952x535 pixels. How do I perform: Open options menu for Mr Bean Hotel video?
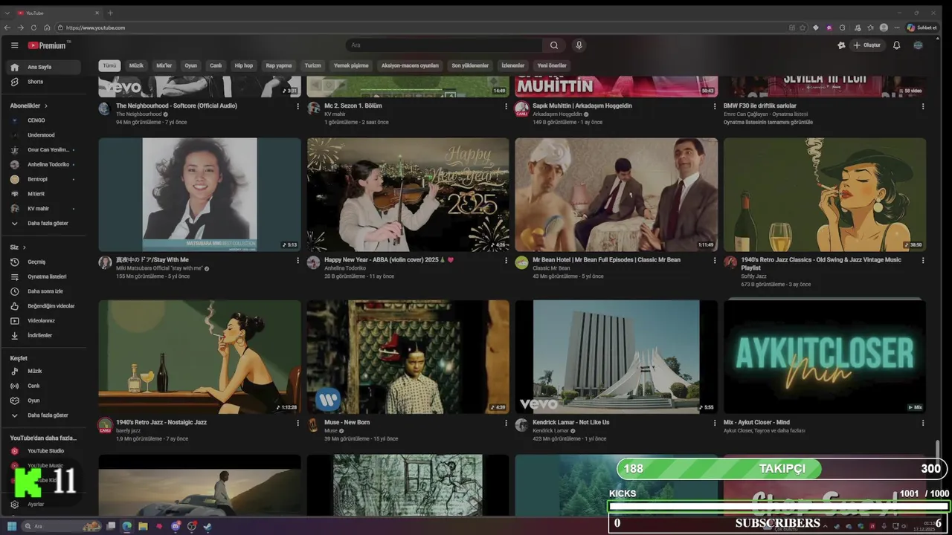pyautogui.click(x=715, y=261)
